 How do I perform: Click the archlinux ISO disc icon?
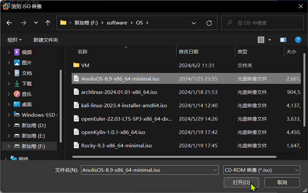point(76,92)
